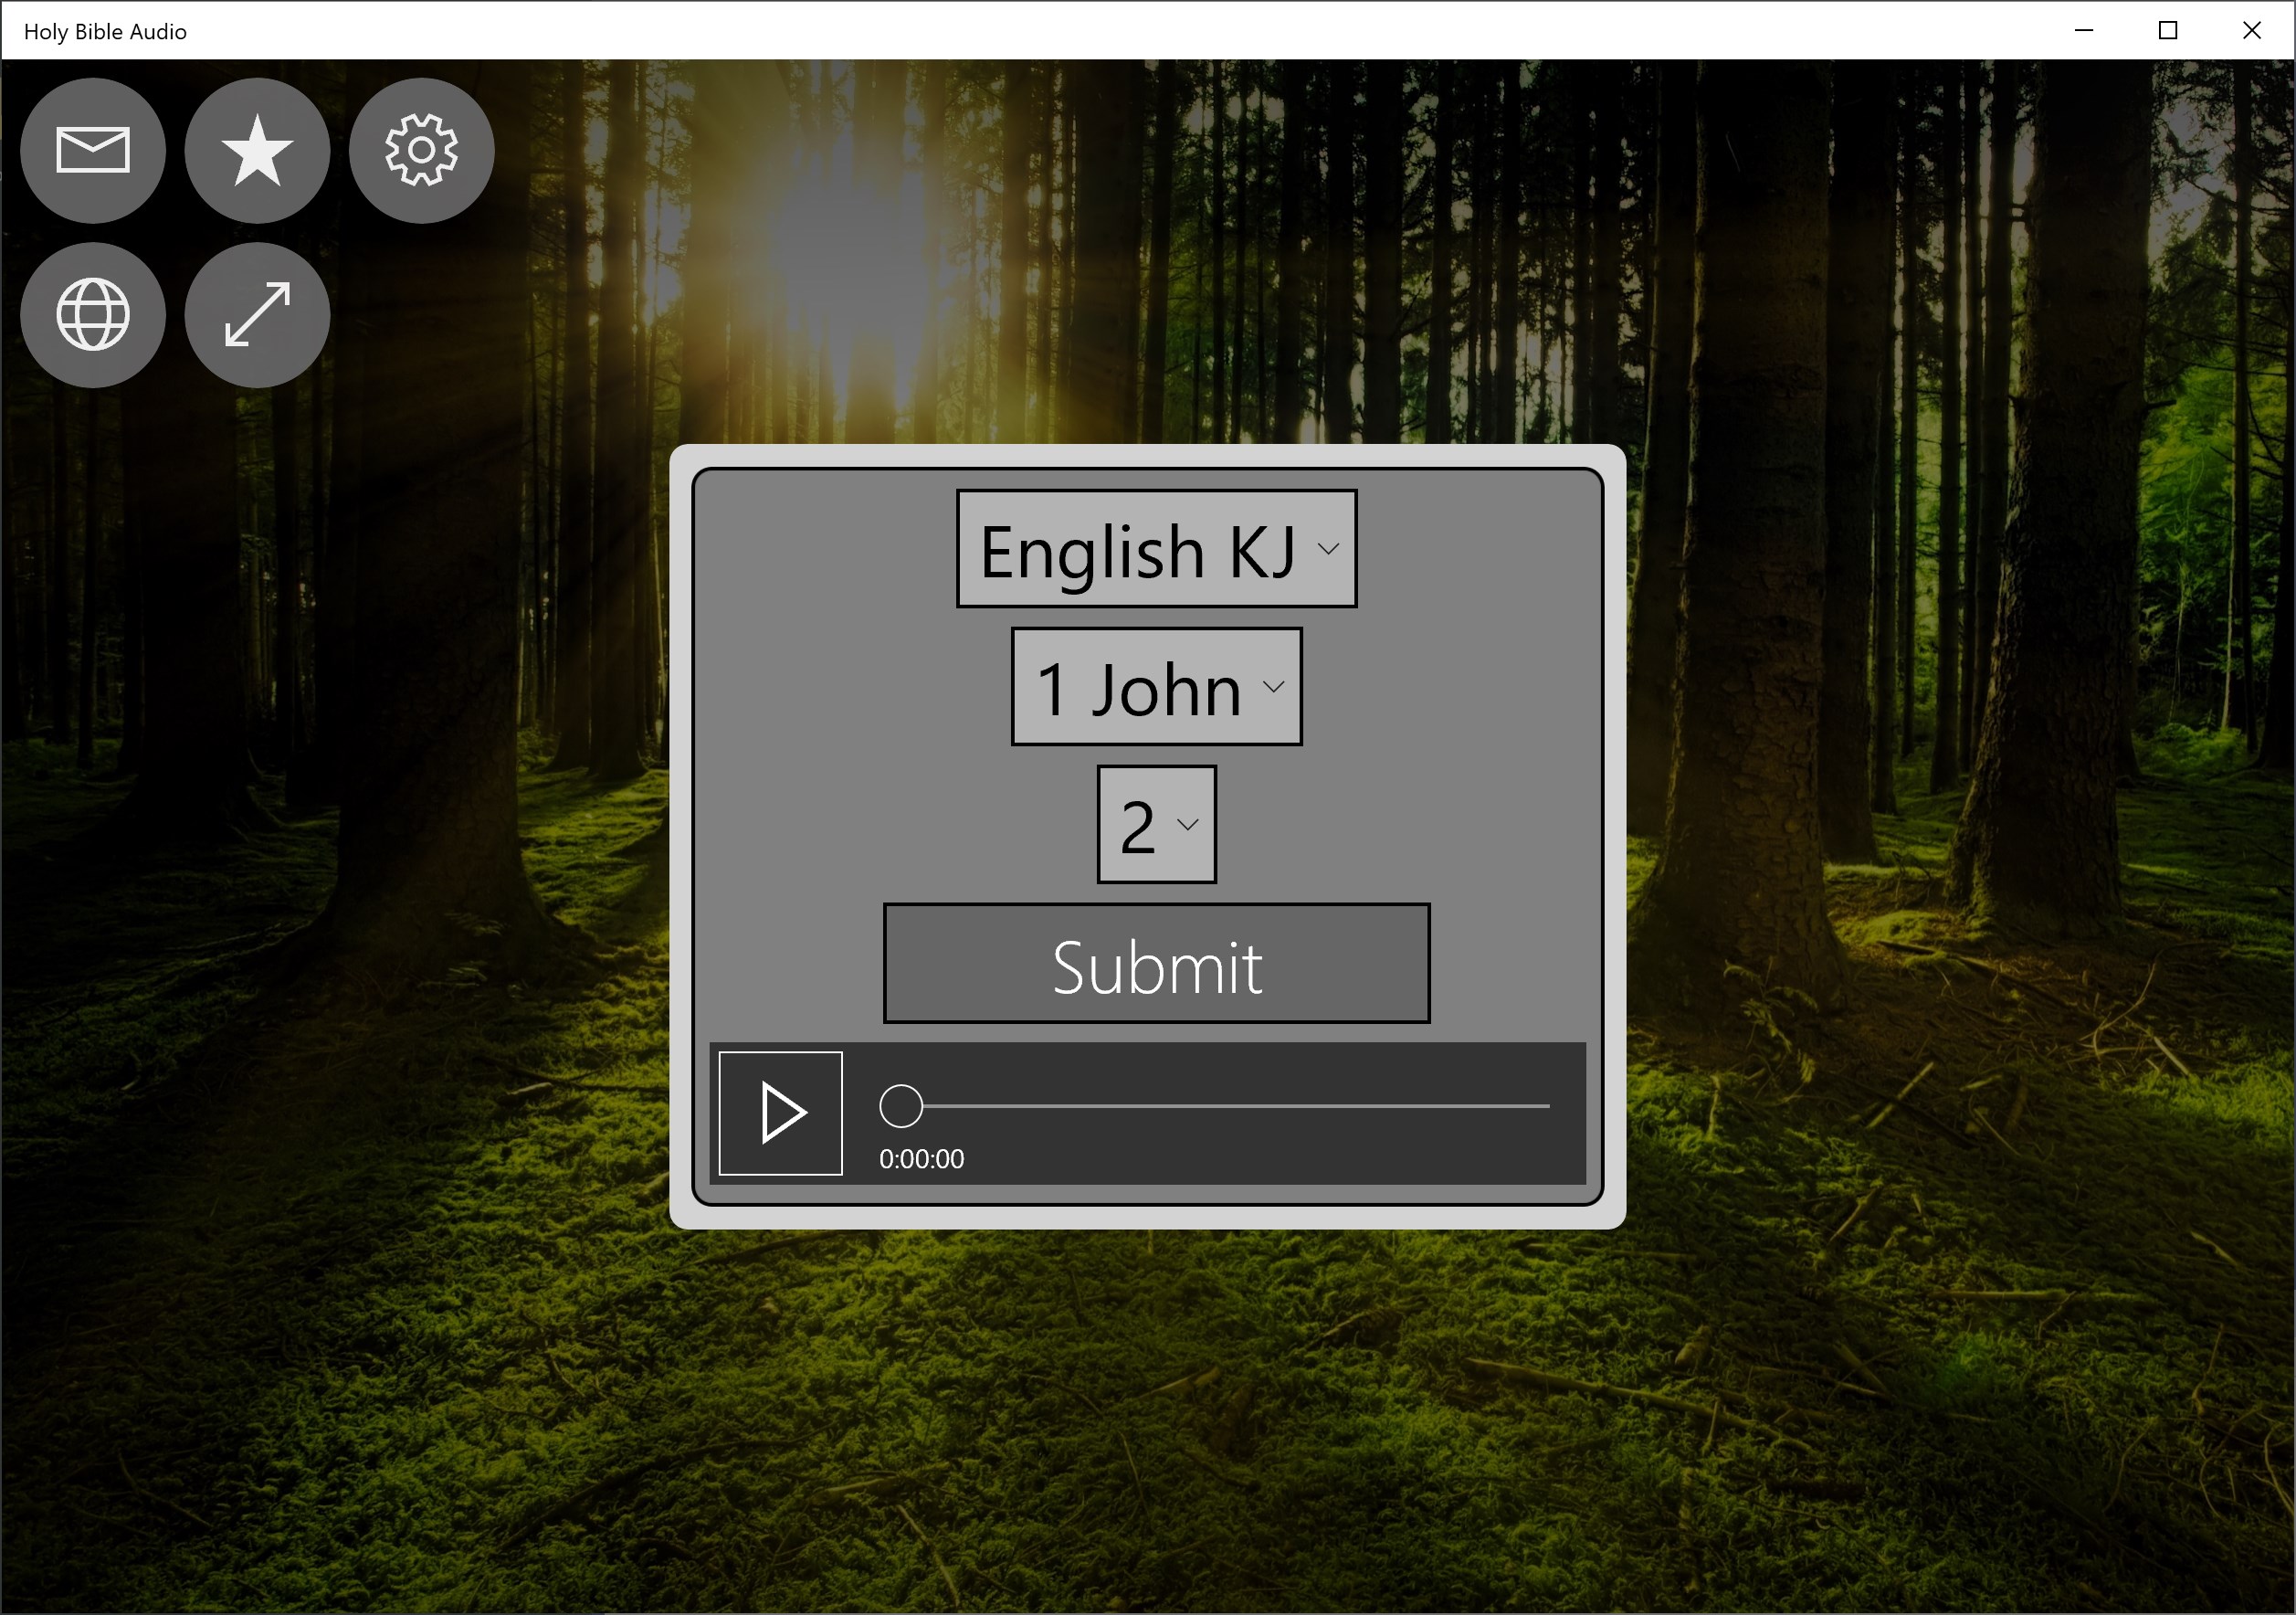Open the email contact envelope icon
Image resolution: width=2296 pixels, height=1615 pixels.
point(93,151)
